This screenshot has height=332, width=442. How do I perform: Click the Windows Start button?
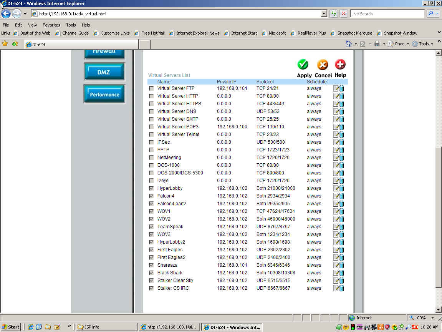[11, 327]
